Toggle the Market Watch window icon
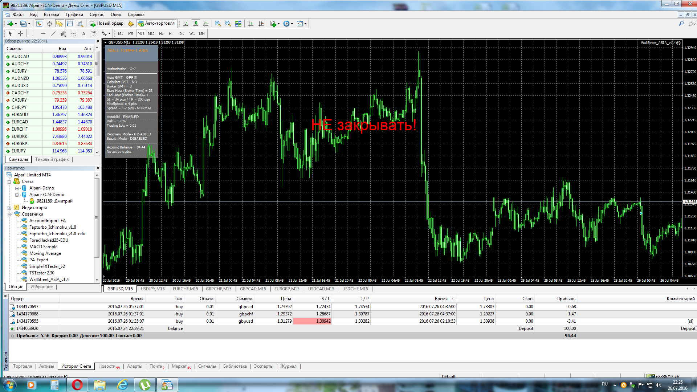The image size is (697, 392). (39, 24)
